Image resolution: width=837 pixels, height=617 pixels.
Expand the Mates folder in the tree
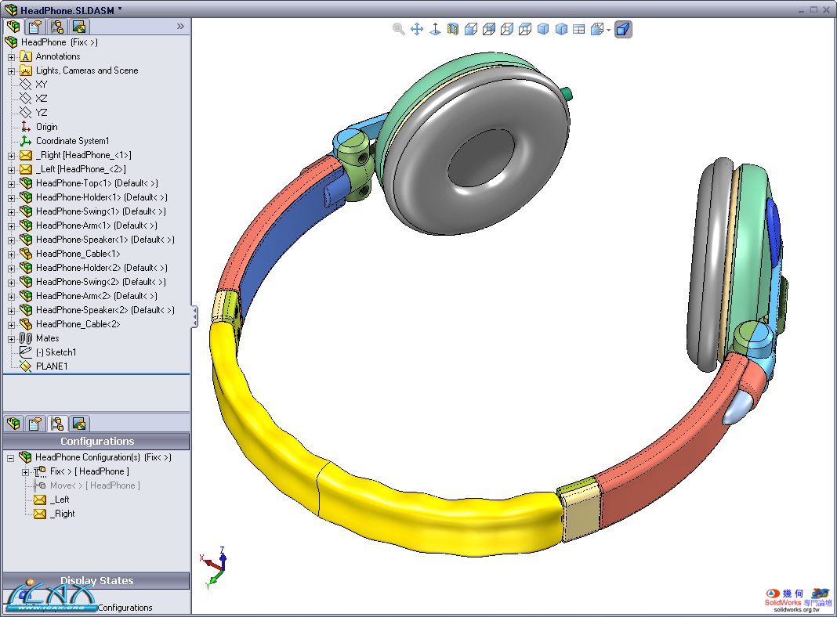tap(11, 338)
